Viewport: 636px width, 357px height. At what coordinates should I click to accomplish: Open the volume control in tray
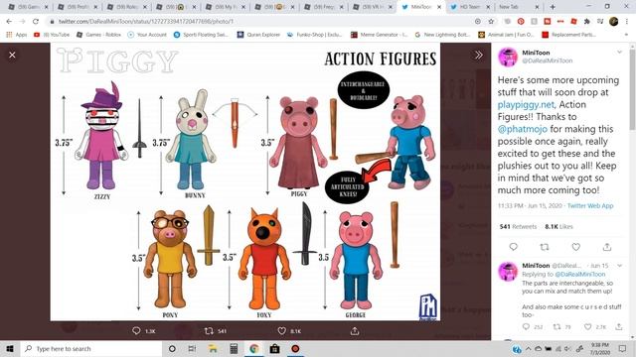point(567,348)
